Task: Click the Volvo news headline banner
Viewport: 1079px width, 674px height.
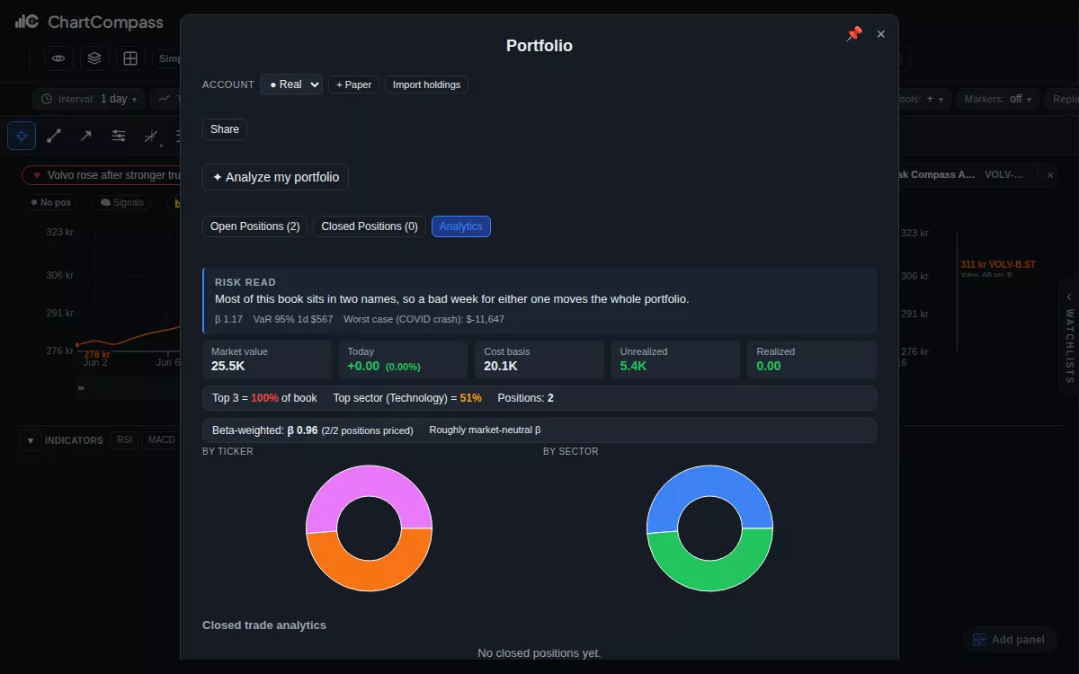Action: coord(101,175)
